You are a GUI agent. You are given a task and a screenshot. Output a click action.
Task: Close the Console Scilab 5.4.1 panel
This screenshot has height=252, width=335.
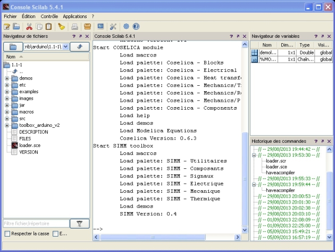click(x=245, y=36)
